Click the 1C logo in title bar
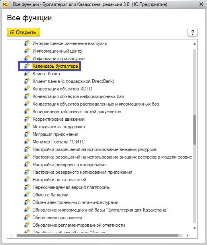207x245 pixels. (x=5, y=4)
